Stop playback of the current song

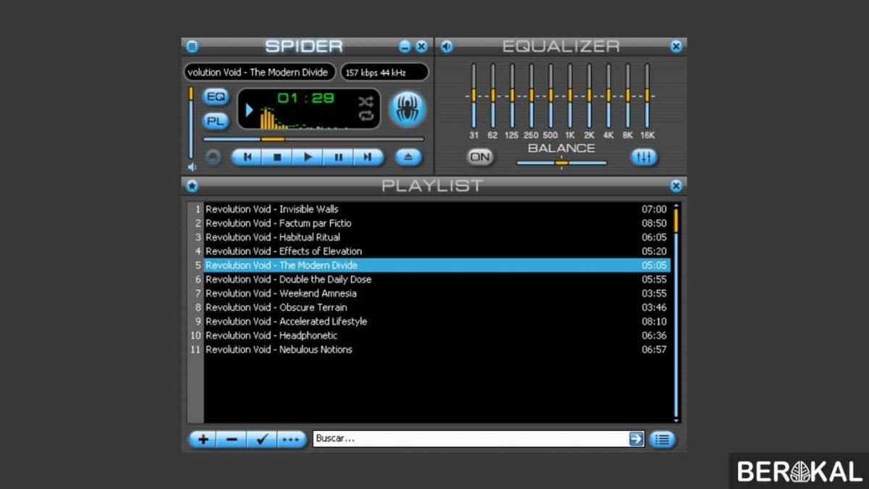point(277,156)
